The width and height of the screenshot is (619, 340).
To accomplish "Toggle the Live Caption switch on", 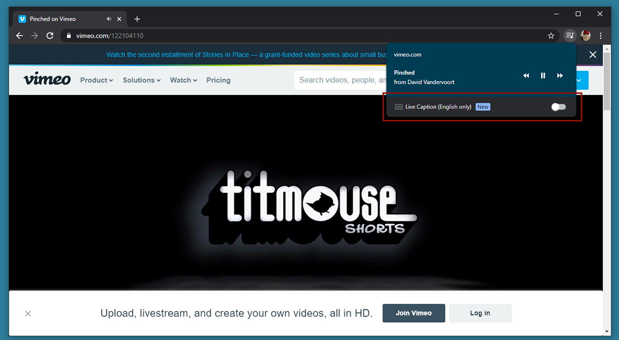I will [558, 107].
